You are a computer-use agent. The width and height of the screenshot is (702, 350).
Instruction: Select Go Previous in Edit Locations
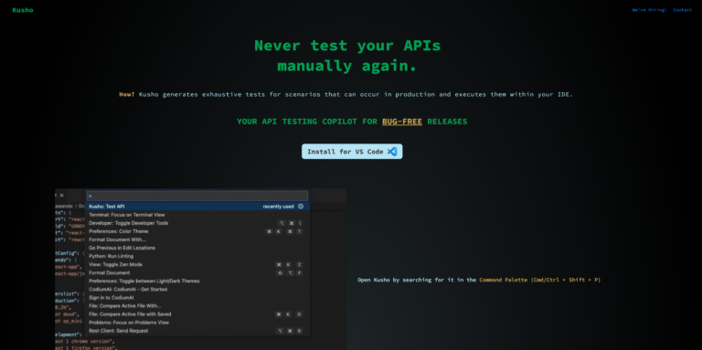tap(197, 248)
